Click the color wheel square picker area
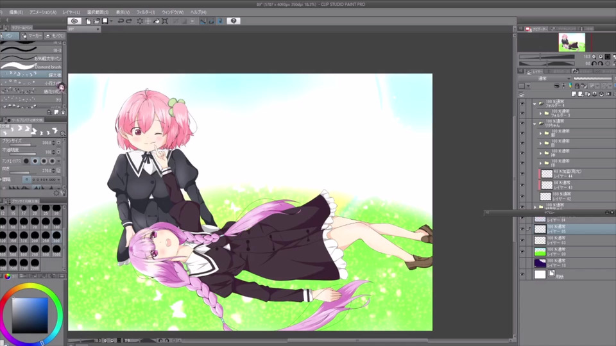Screen dimensions: 616x346 tap(30, 315)
